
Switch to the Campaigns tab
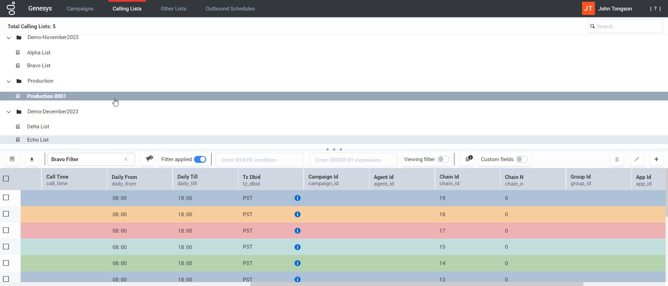coord(80,9)
